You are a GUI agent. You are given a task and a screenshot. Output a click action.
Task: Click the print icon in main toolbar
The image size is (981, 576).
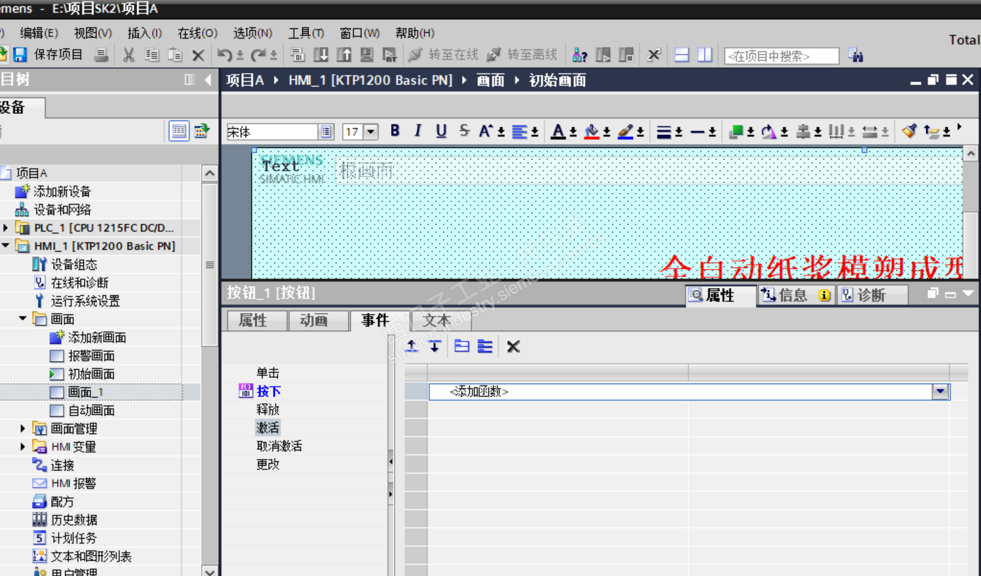point(100,55)
